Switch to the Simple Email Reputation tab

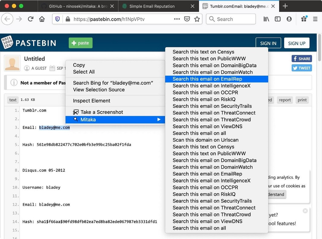point(158,6)
